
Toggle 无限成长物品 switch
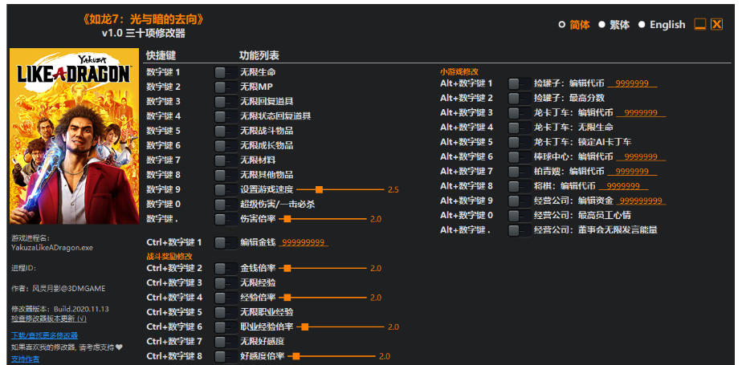(x=225, y=146)
